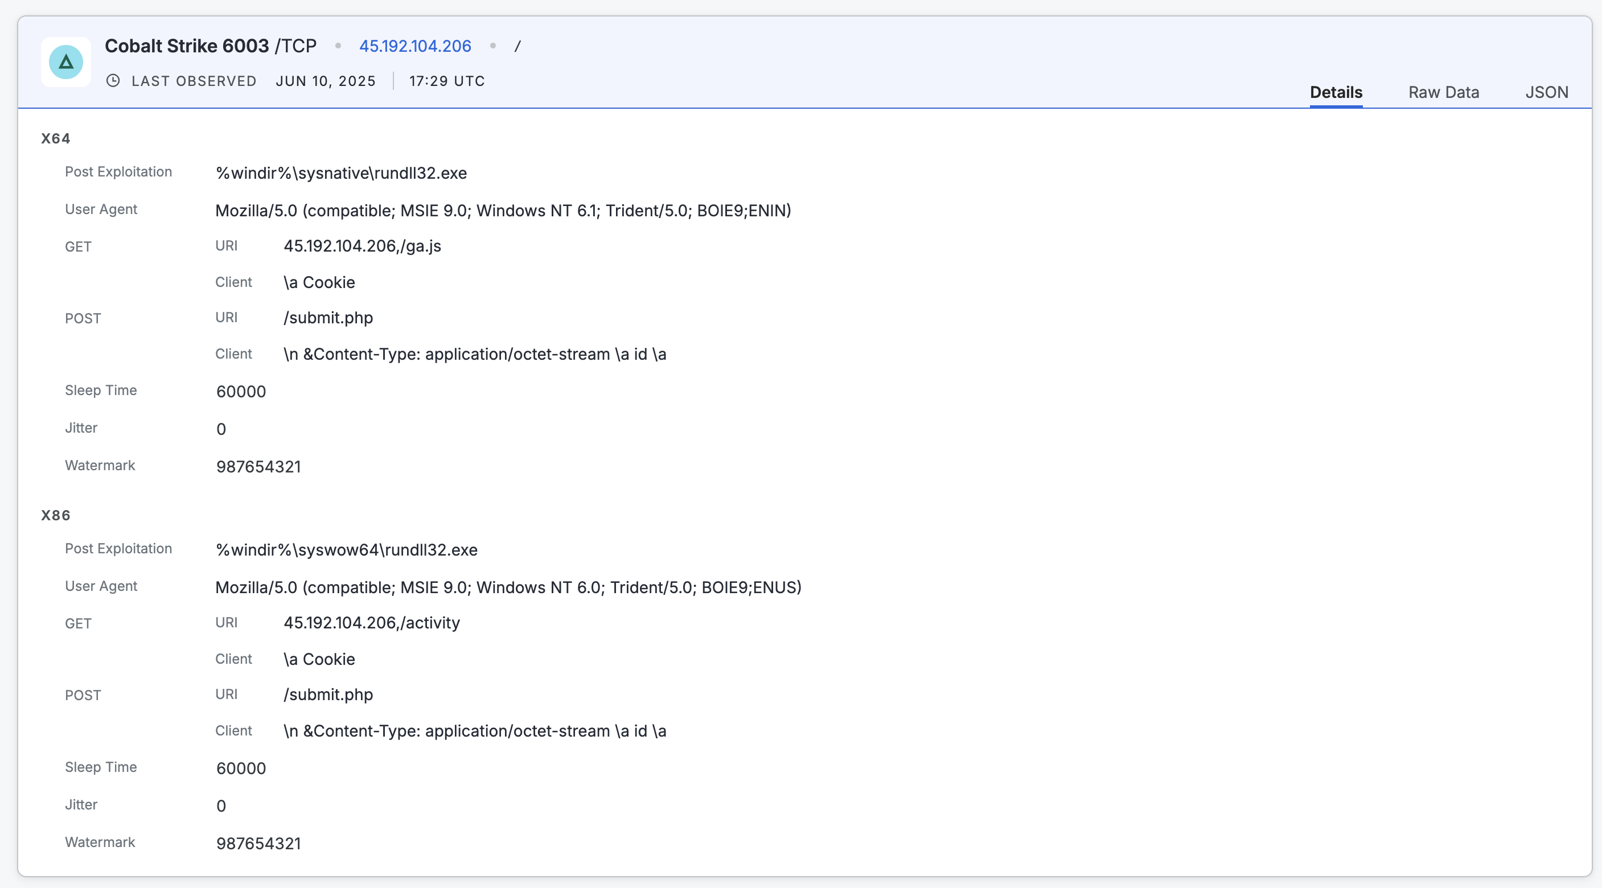Switch to the JSON tab

pyautogui.click(x=1547, y=92)
